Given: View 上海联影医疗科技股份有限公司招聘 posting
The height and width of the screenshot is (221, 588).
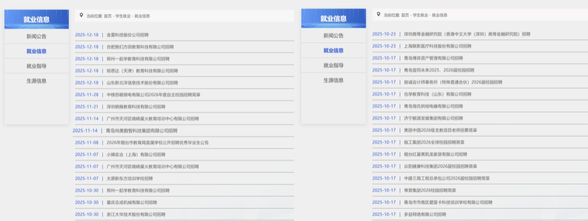Looking at the screenshot, I should [437, 46].
